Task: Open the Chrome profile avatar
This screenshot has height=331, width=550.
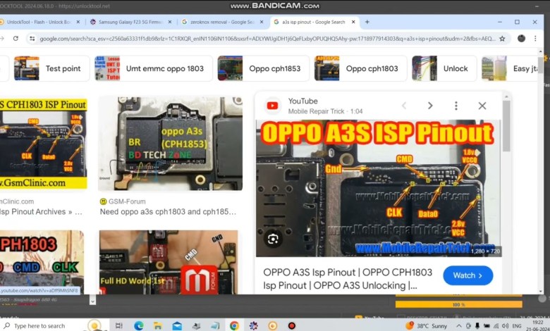Action: (521, 39)
